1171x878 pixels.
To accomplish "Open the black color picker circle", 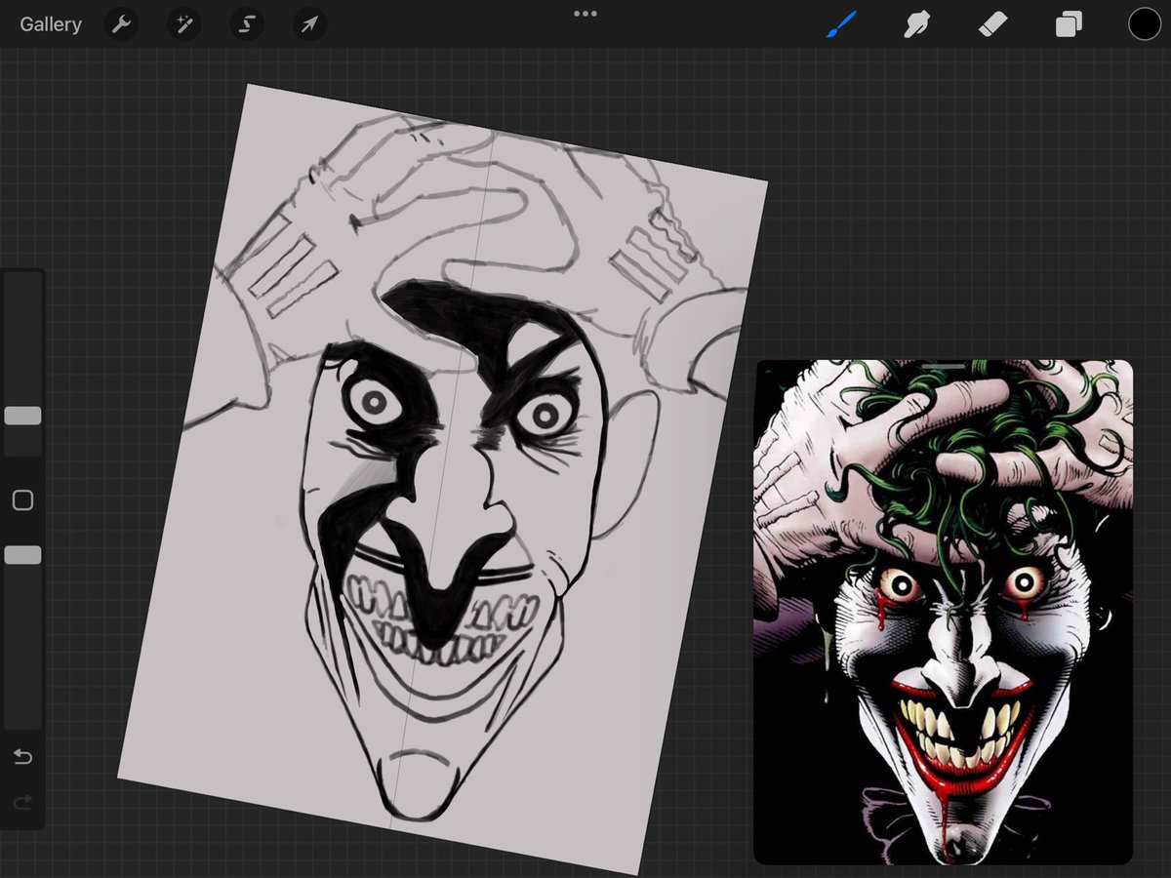I will pyautogui.click(x=1145, y=24).
